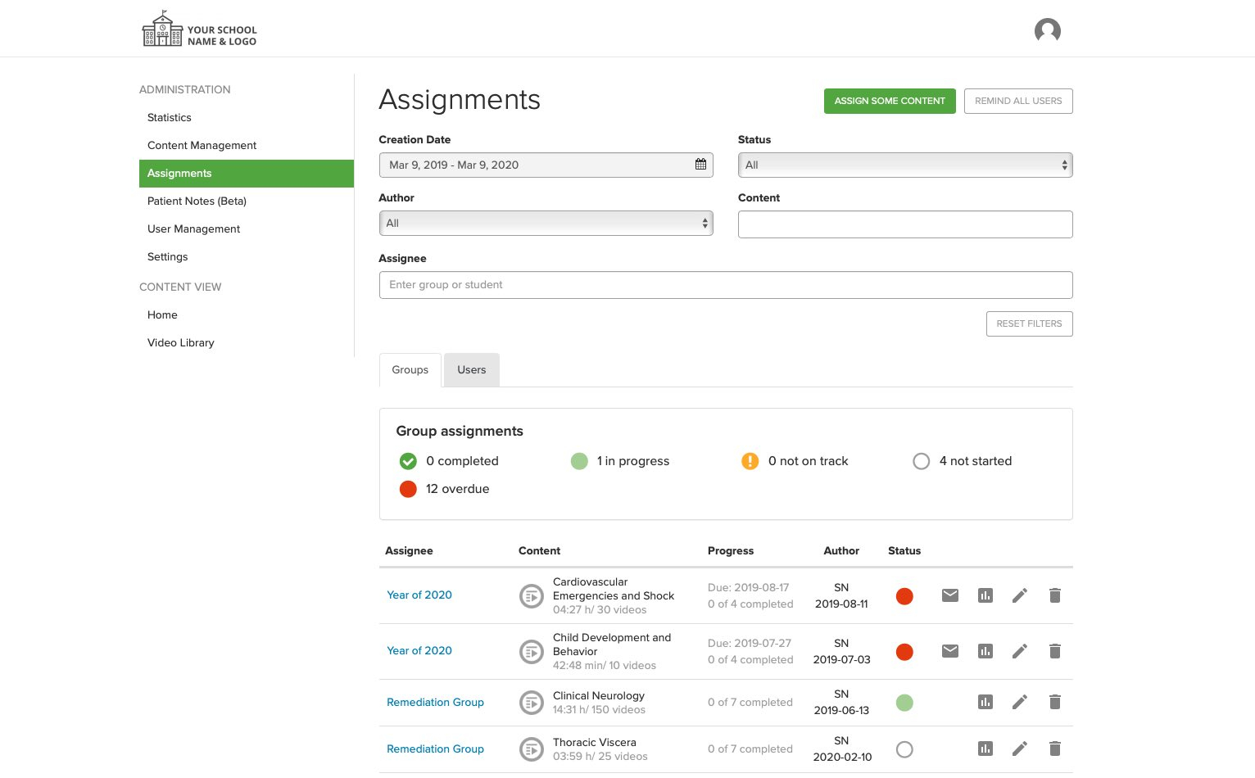Image resolution: width=1255 pixels, height=778 pixels.
Task: Click the 'Due: 2019-08-17' progress text
Action: click(749, 588)
